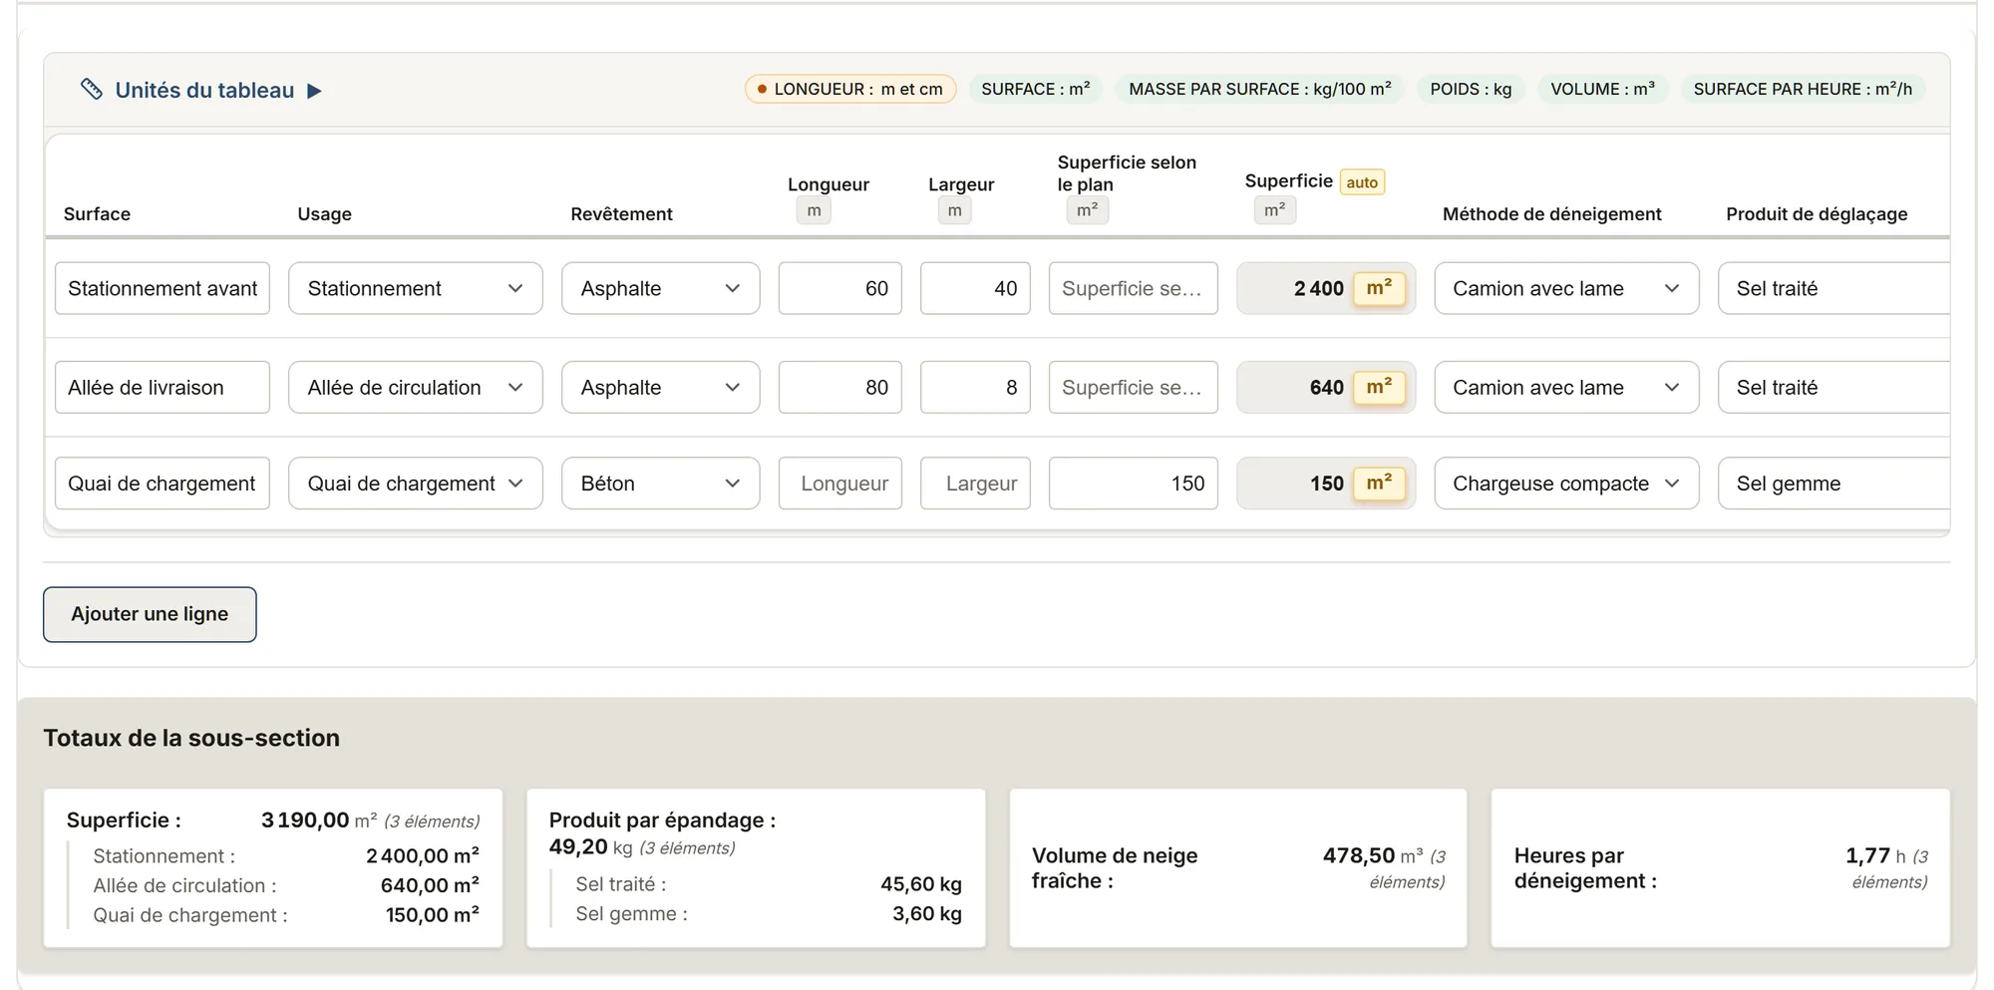Open Revêtement dropdown for Stationnement avant row
1994x990 pixels.
(661, 288)
